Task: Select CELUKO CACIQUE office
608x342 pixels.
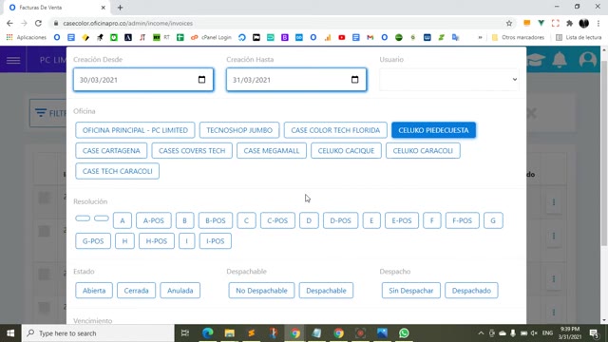Action: [x=346, y=151]
